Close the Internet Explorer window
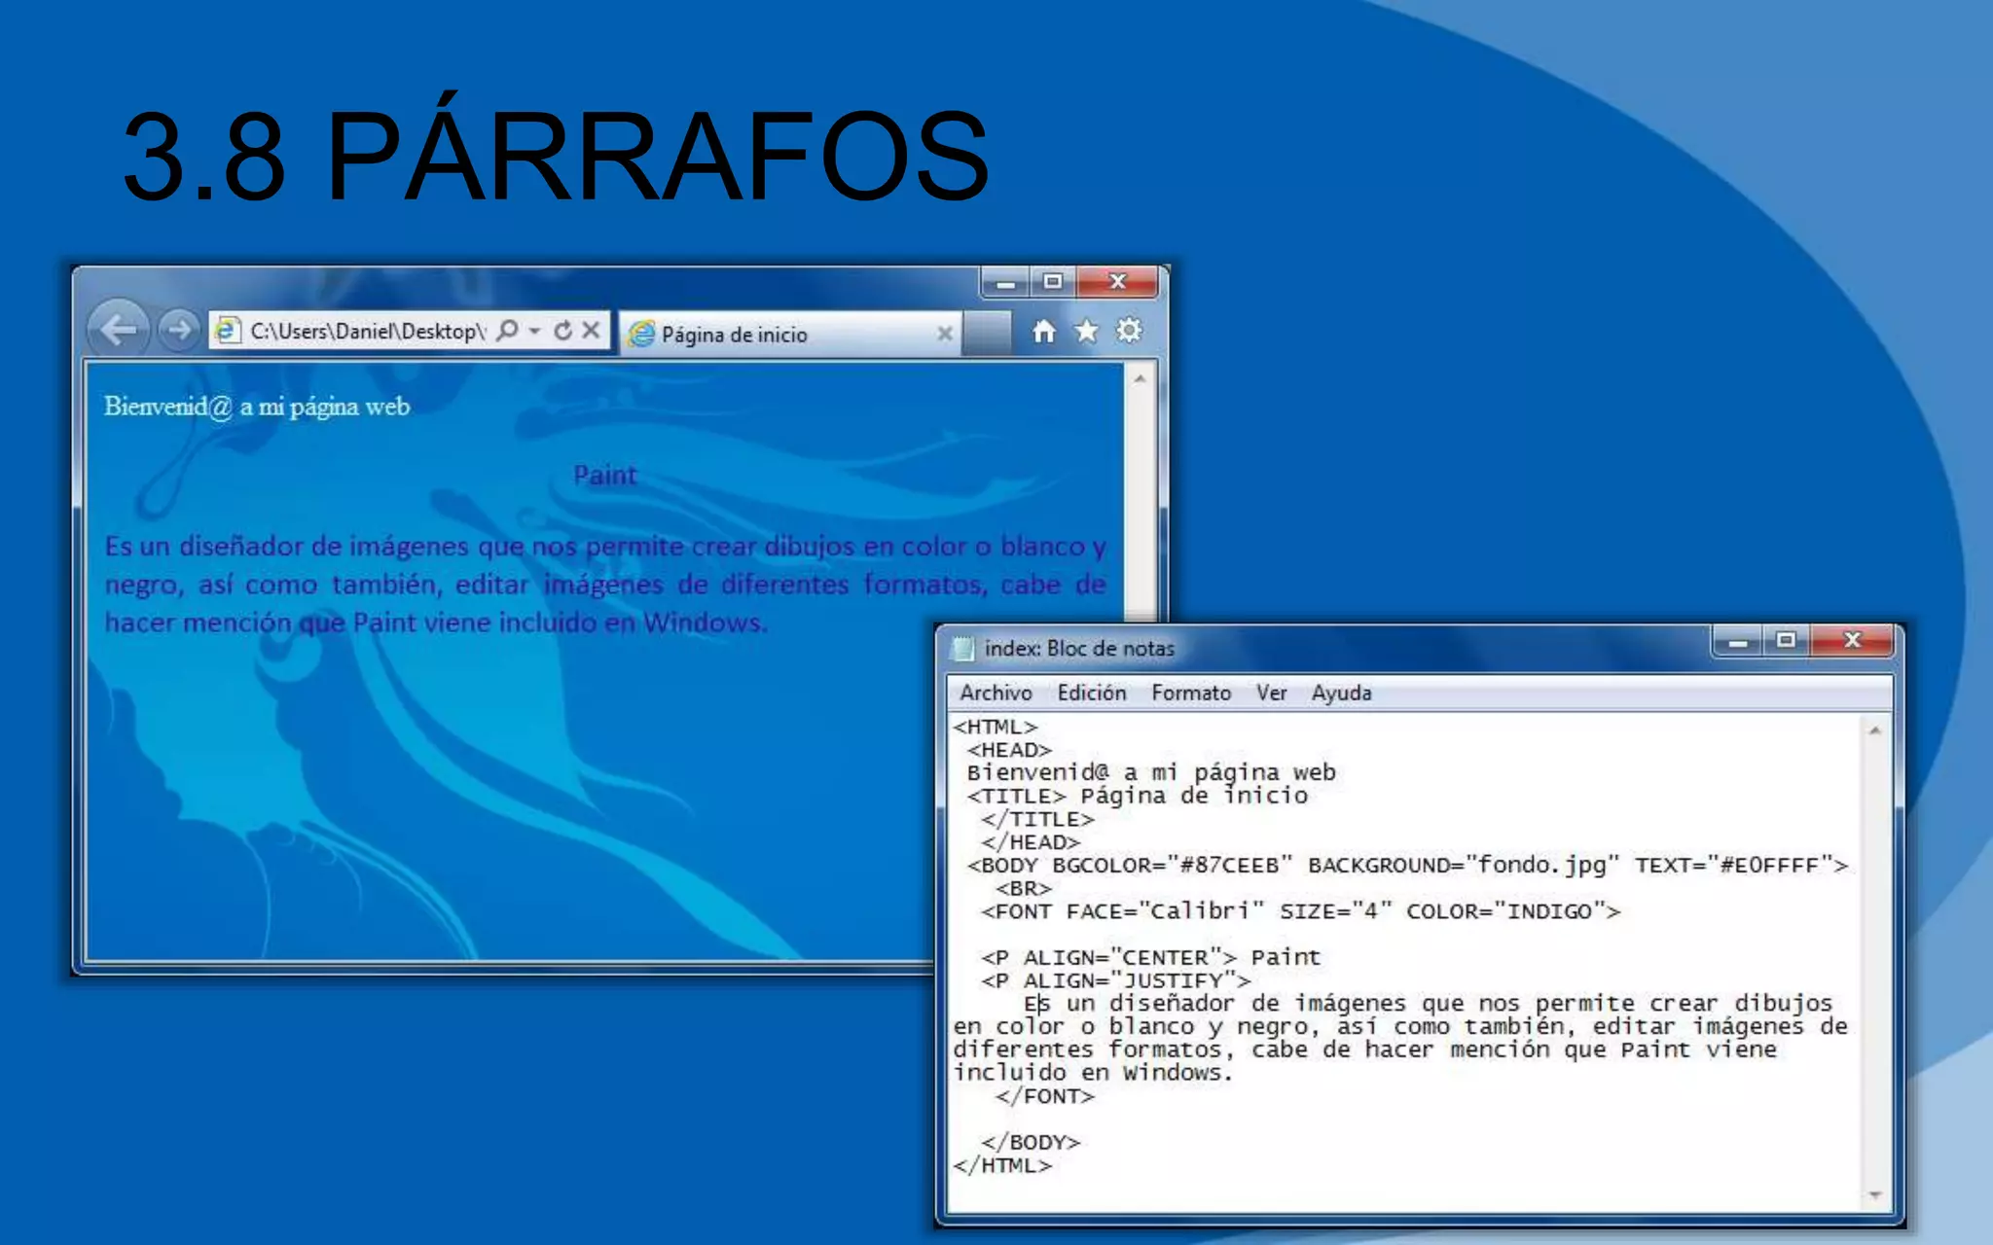Screen dimensions: 1993x1245 (x=1117, y=282)
